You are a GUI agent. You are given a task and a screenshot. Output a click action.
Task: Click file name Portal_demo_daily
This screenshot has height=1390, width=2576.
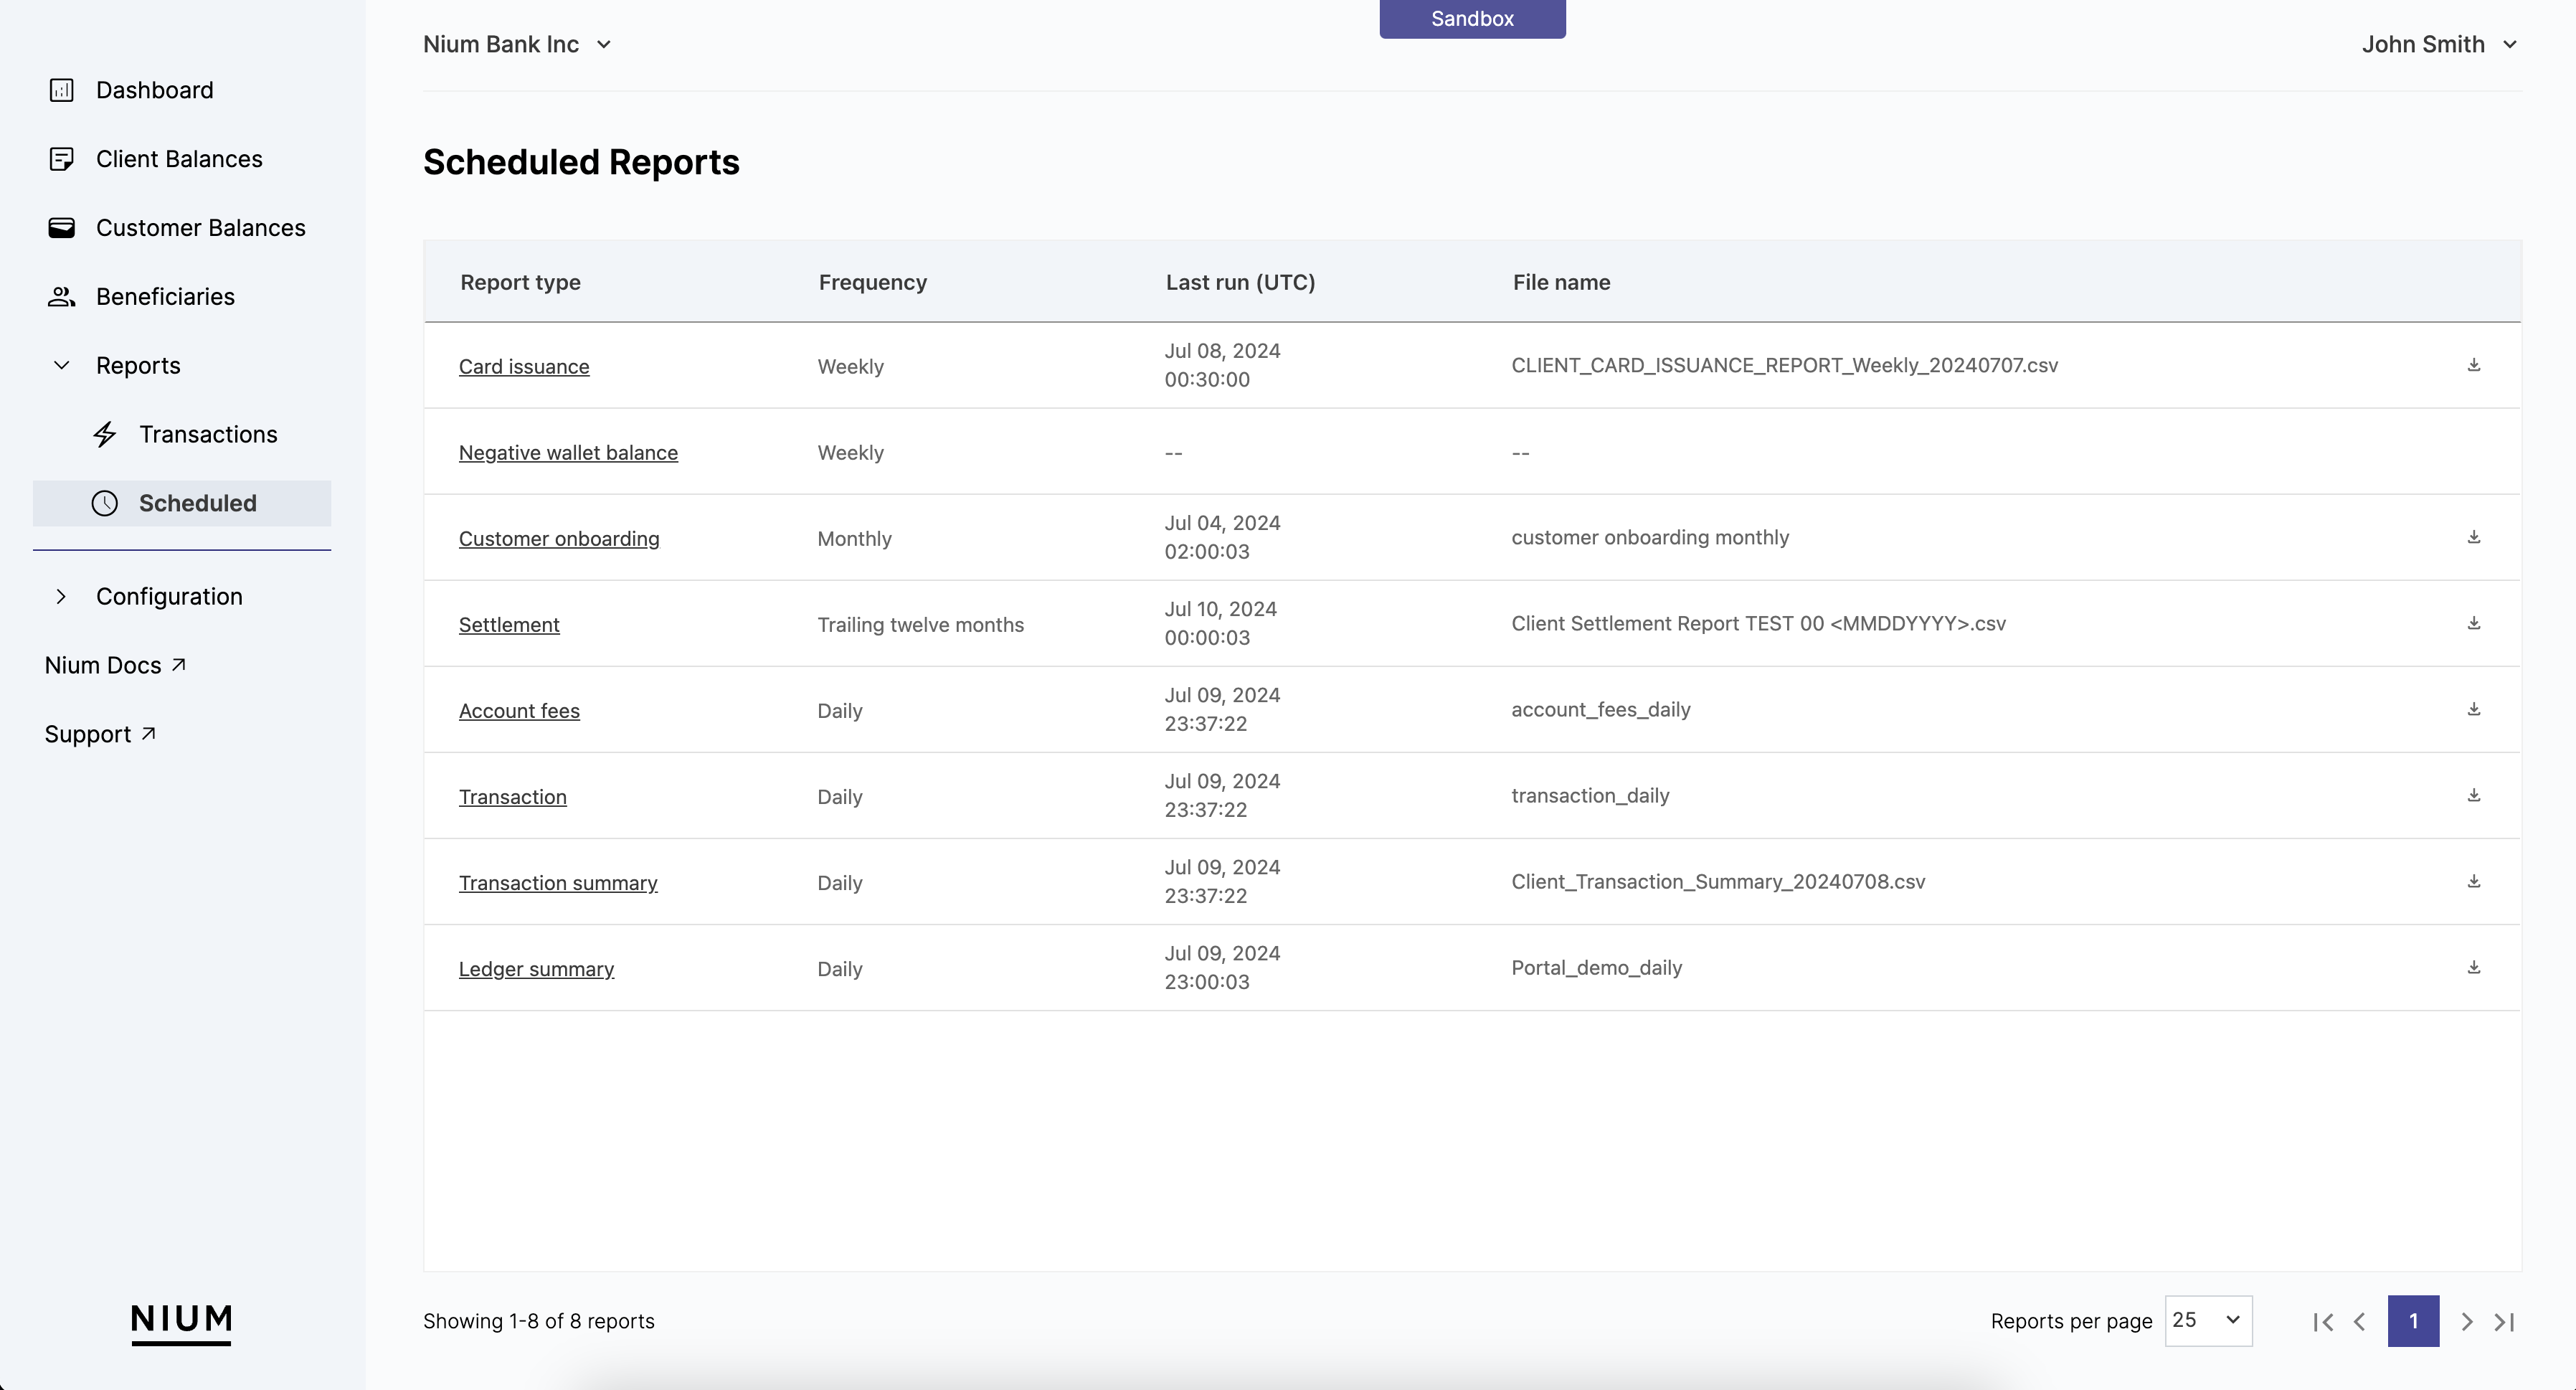pyautogui.click(x=1596, y=967)
